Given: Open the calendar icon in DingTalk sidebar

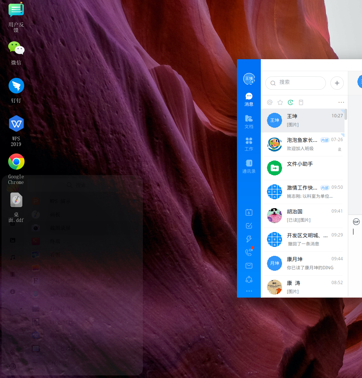Looking at the screenshot, I should coord(249,212).
